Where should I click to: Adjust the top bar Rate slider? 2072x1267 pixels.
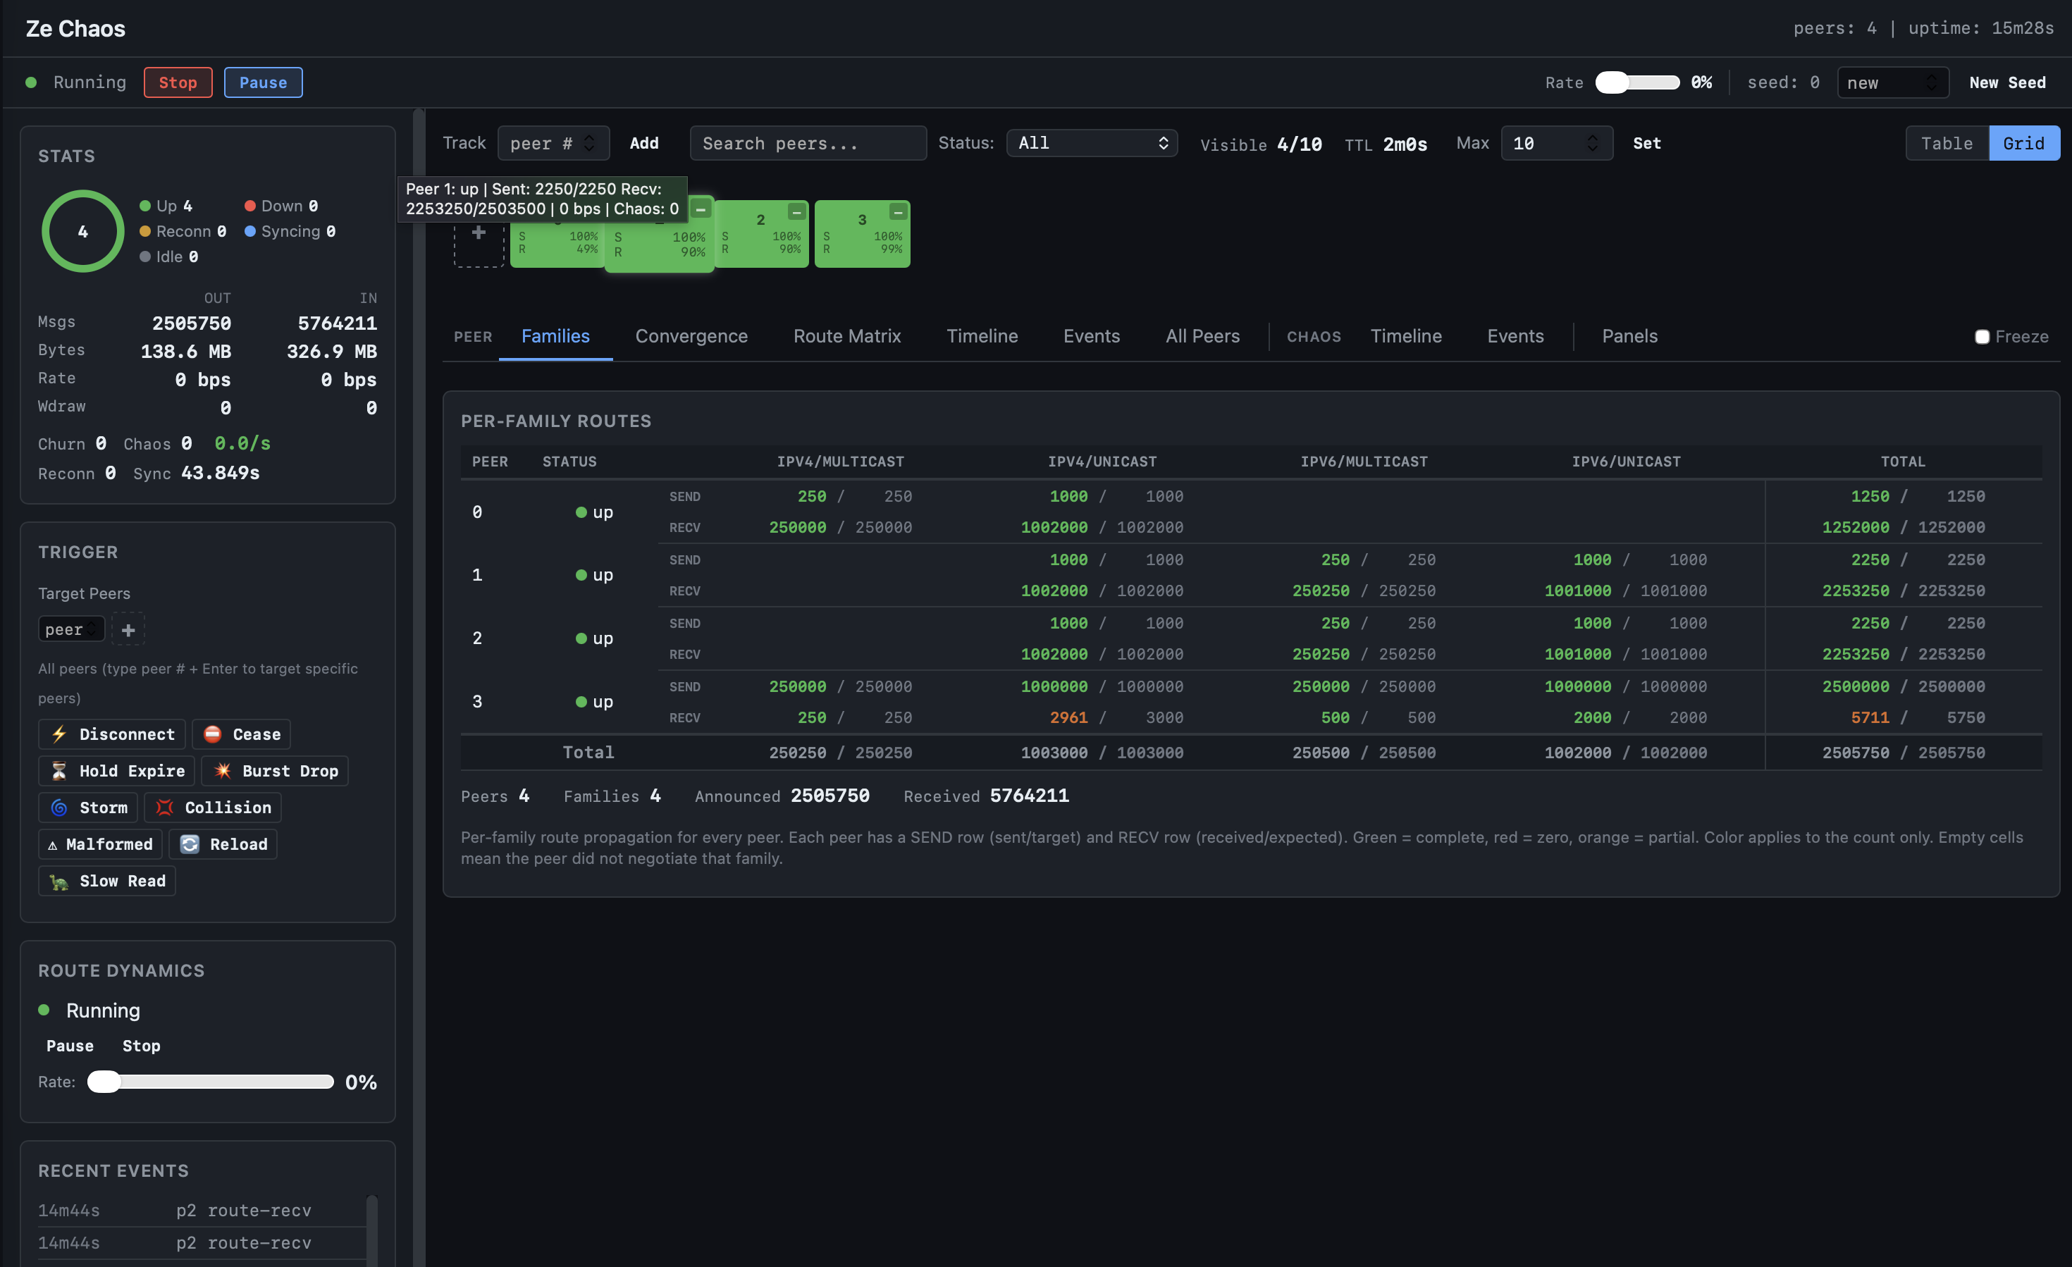[1637, 82]
